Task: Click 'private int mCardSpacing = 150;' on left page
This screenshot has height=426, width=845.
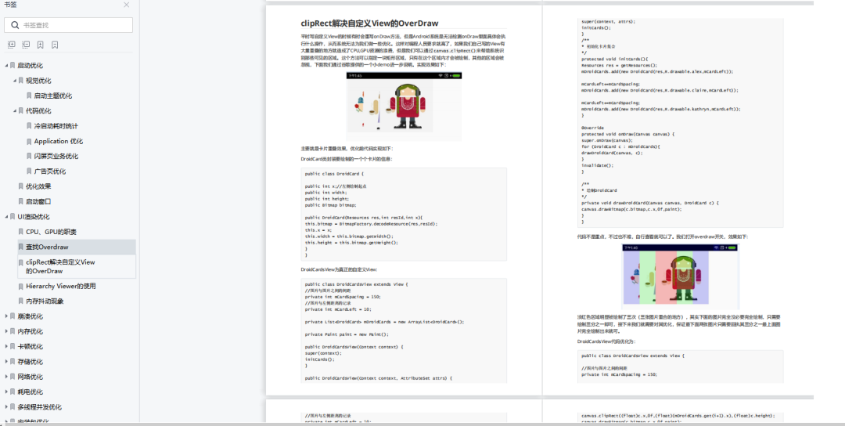Action: click(343, 297)
